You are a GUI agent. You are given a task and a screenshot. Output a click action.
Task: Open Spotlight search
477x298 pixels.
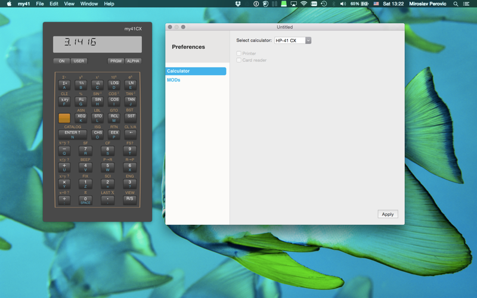[x=456, y=4]
